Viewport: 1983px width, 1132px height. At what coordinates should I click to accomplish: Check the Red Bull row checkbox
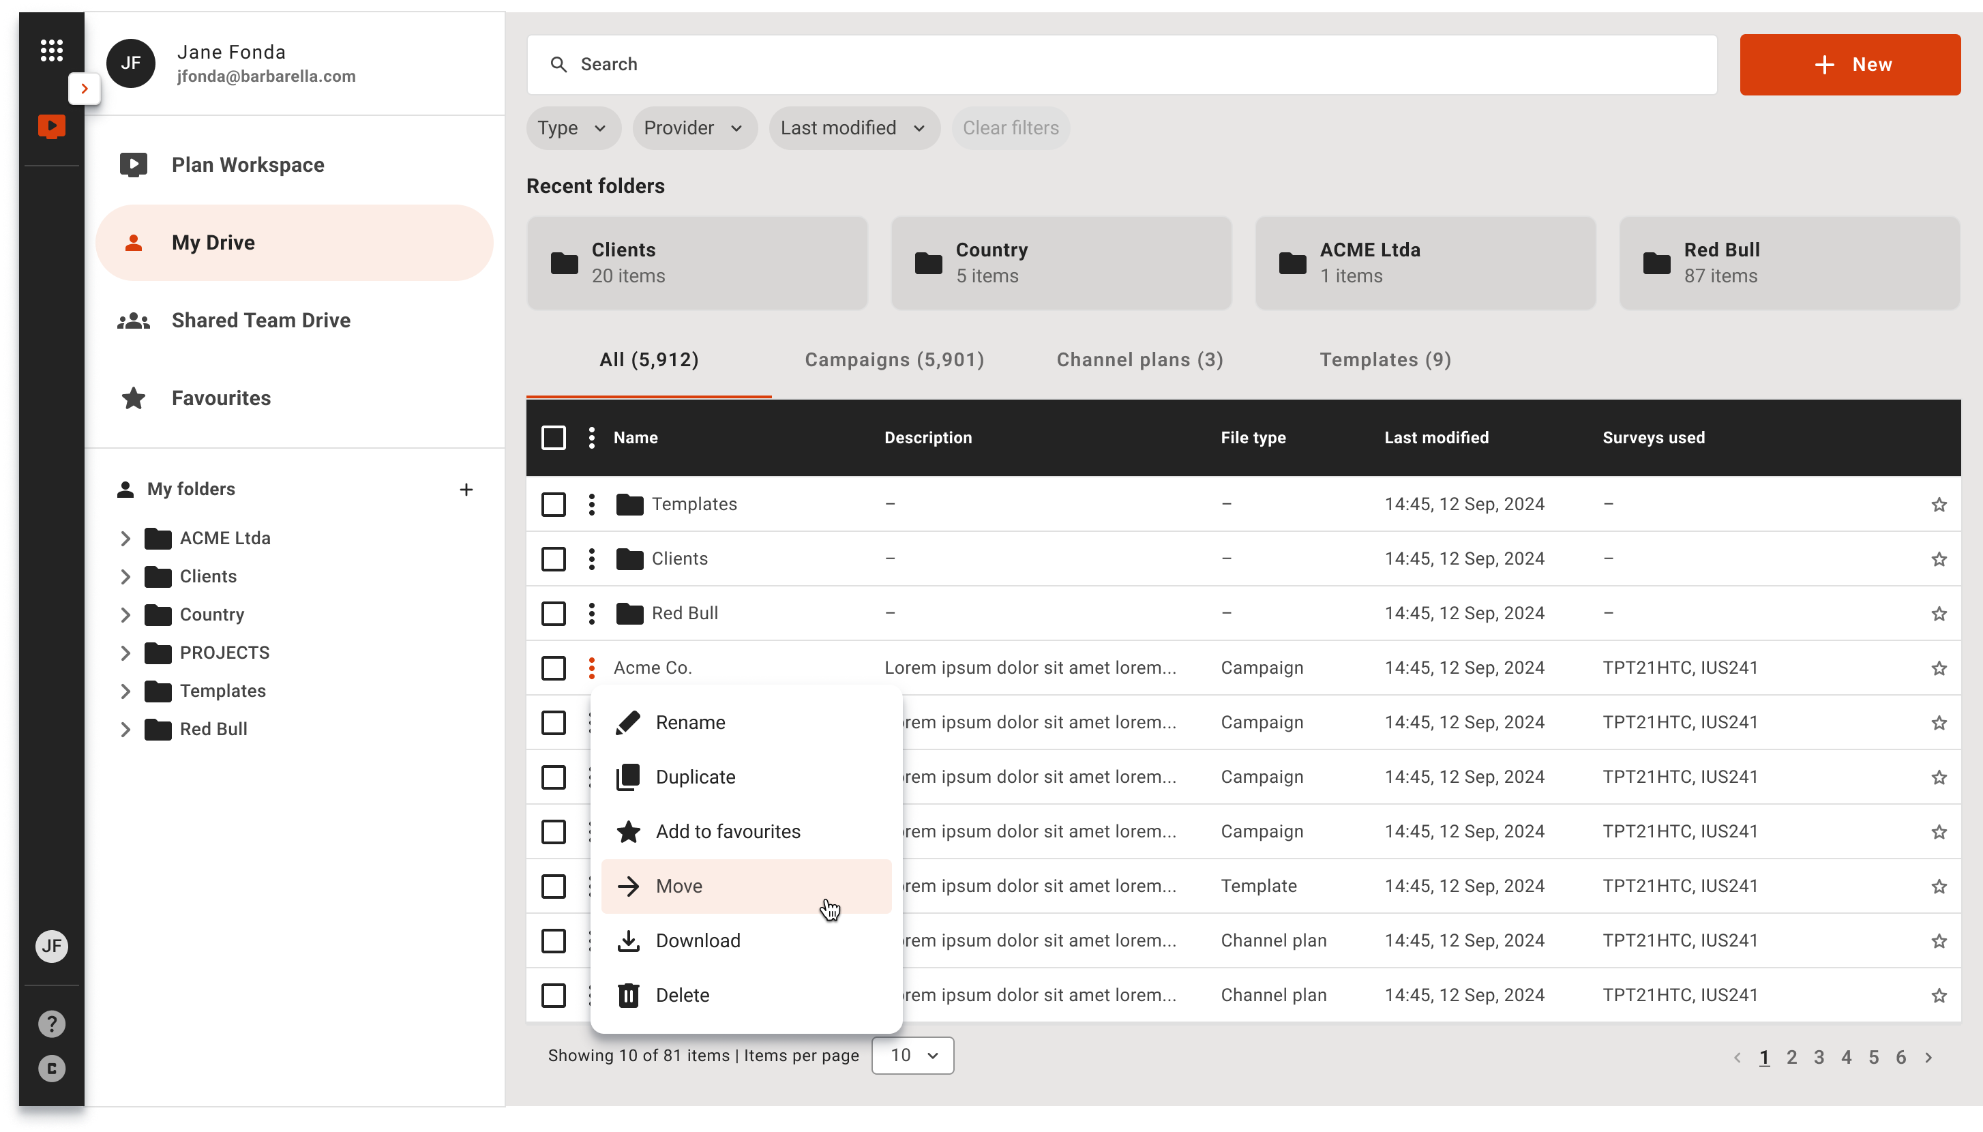click(x=554, y=614)
